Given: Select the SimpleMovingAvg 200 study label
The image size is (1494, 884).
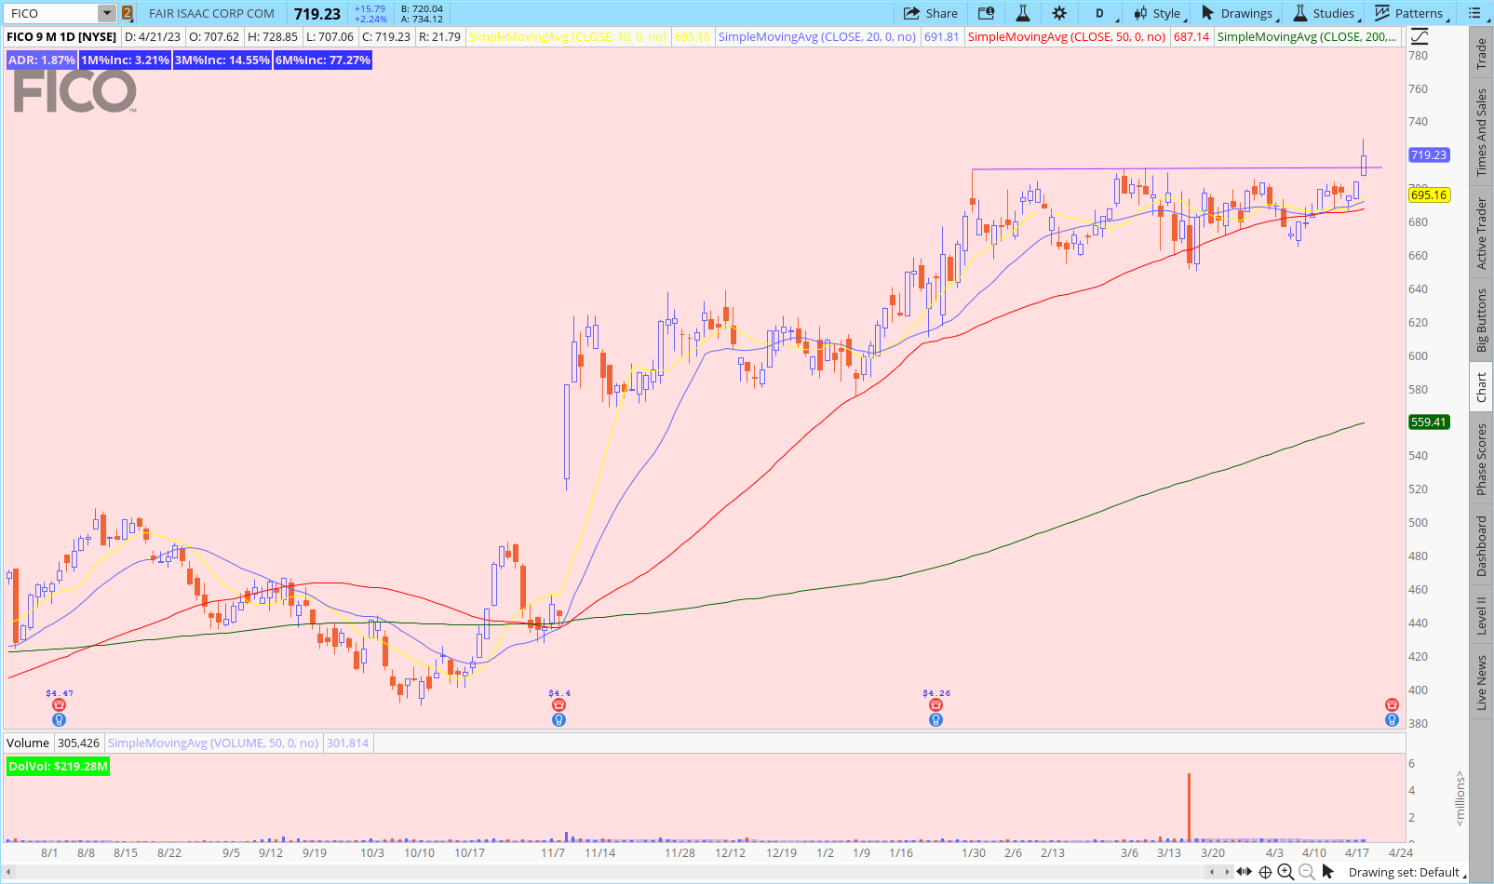Looking at the screenshot, I should [x=1307, y=37].
